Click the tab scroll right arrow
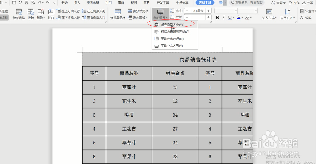This screenshot has width=316, height=164. click(225, 3)
